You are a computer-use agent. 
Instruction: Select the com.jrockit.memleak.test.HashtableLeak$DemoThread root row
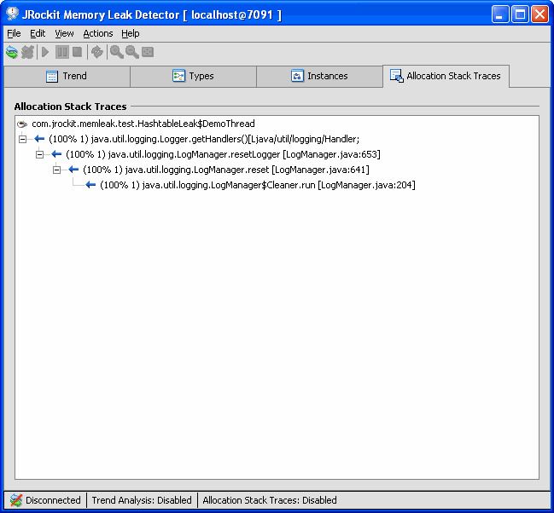tap(143, 124)
